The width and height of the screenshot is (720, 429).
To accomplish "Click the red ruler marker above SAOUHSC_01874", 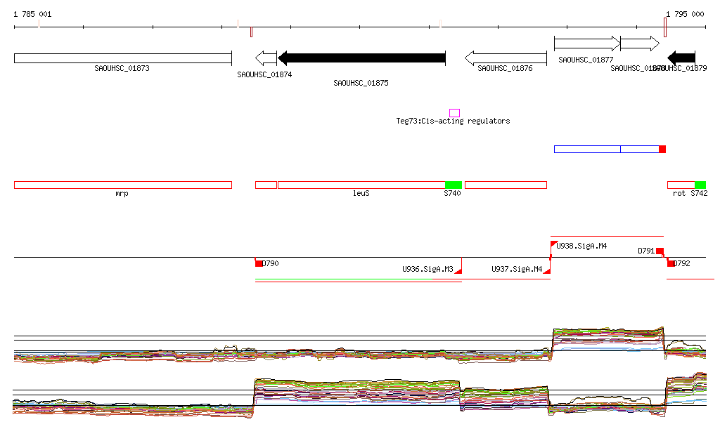I will pyautogui.click(x=251, y=32).
